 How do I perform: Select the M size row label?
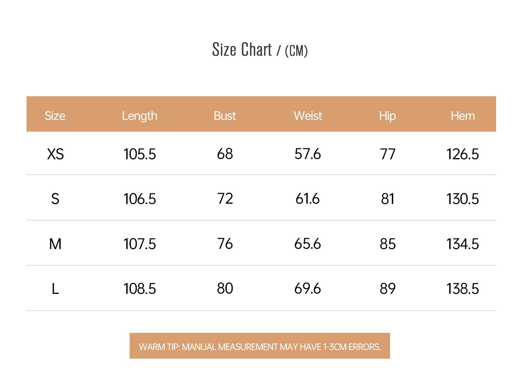(55, 244)
